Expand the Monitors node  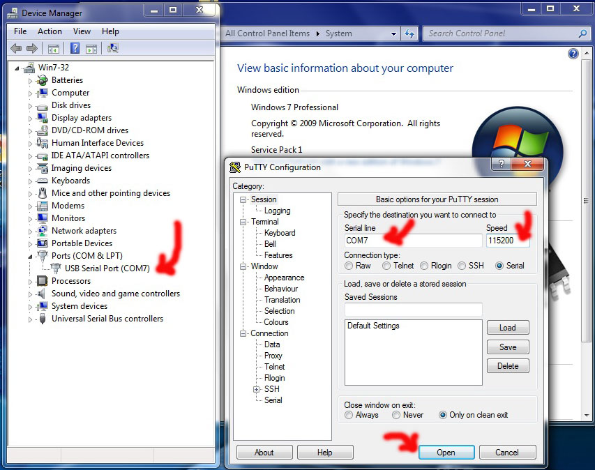(30, 218)
